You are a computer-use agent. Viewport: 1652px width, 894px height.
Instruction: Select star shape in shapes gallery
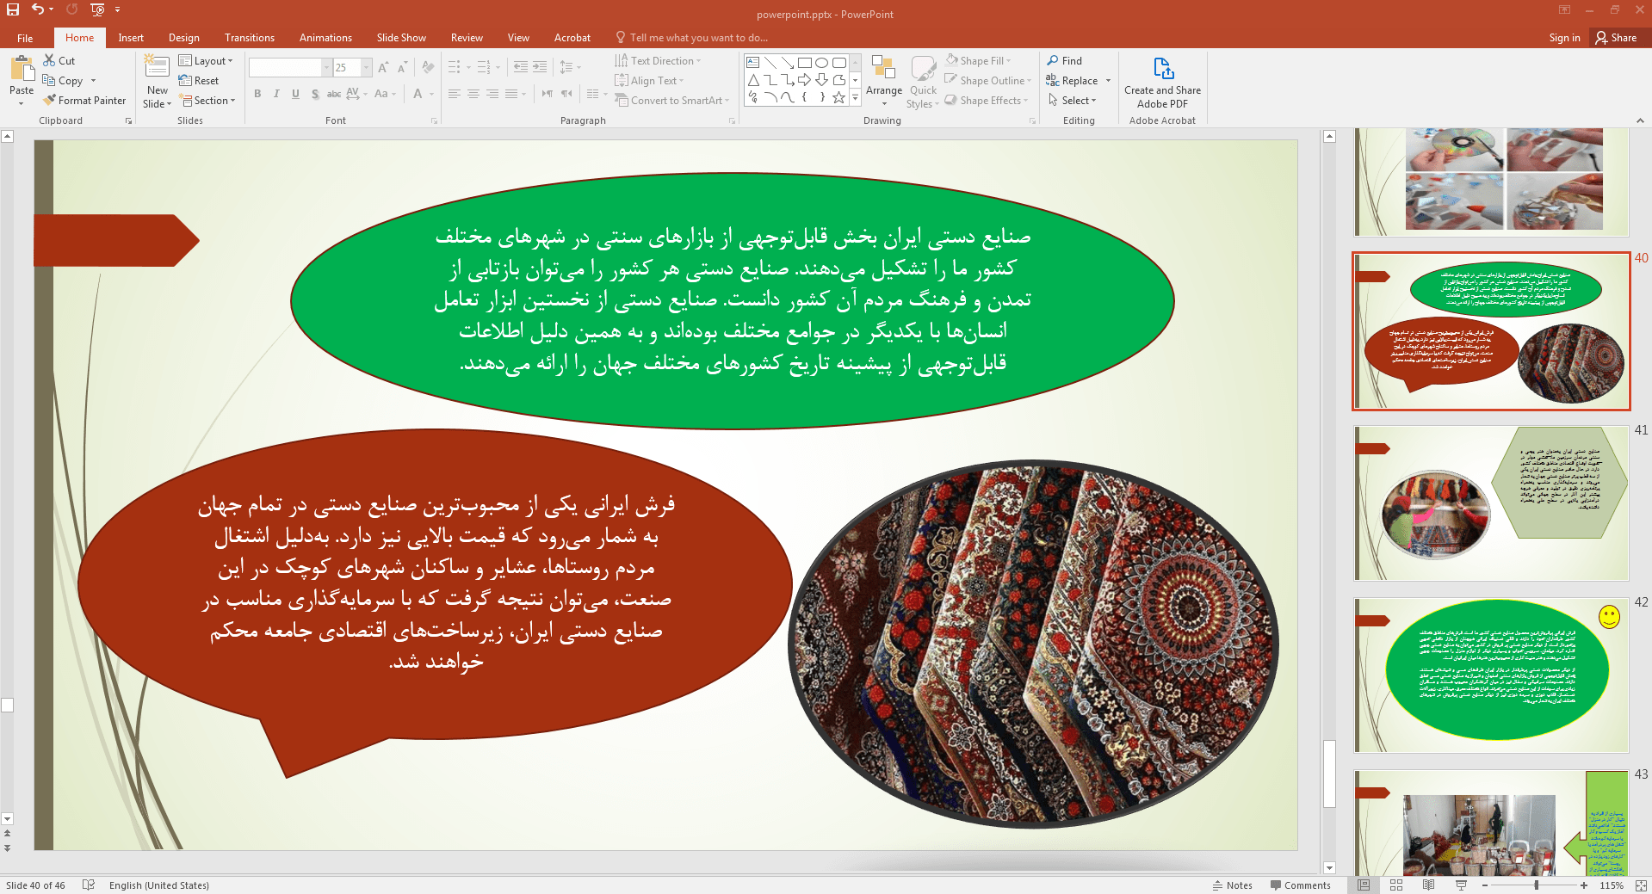coord(839,97)
